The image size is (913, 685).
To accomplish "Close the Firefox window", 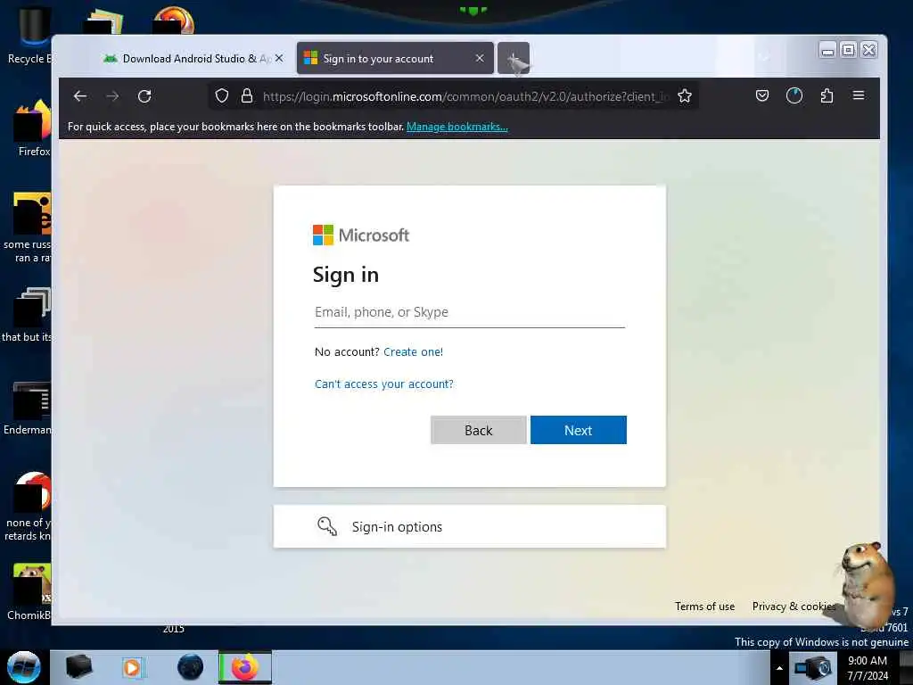I will (x=868, y=50).
